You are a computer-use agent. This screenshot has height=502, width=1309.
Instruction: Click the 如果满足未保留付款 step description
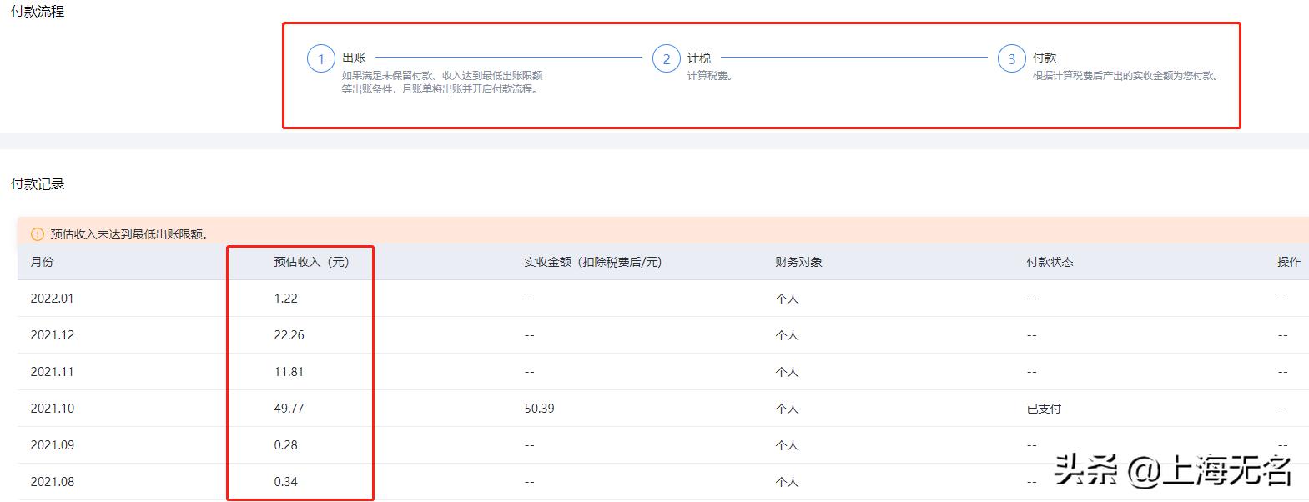pos(442,82)
